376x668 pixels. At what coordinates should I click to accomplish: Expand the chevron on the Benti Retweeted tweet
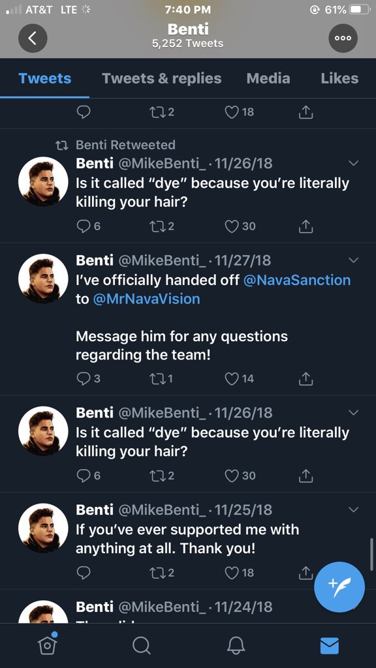click(353, 162)
